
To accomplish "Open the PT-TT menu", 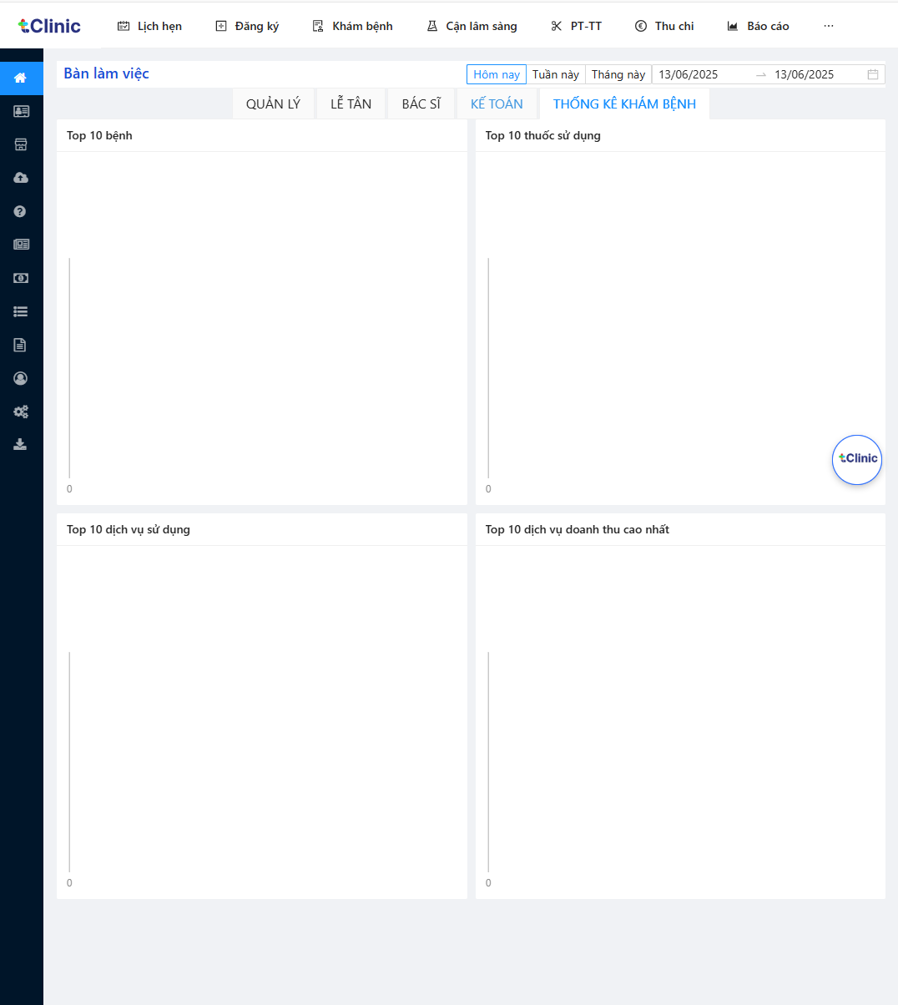I will tap(576, 26).
